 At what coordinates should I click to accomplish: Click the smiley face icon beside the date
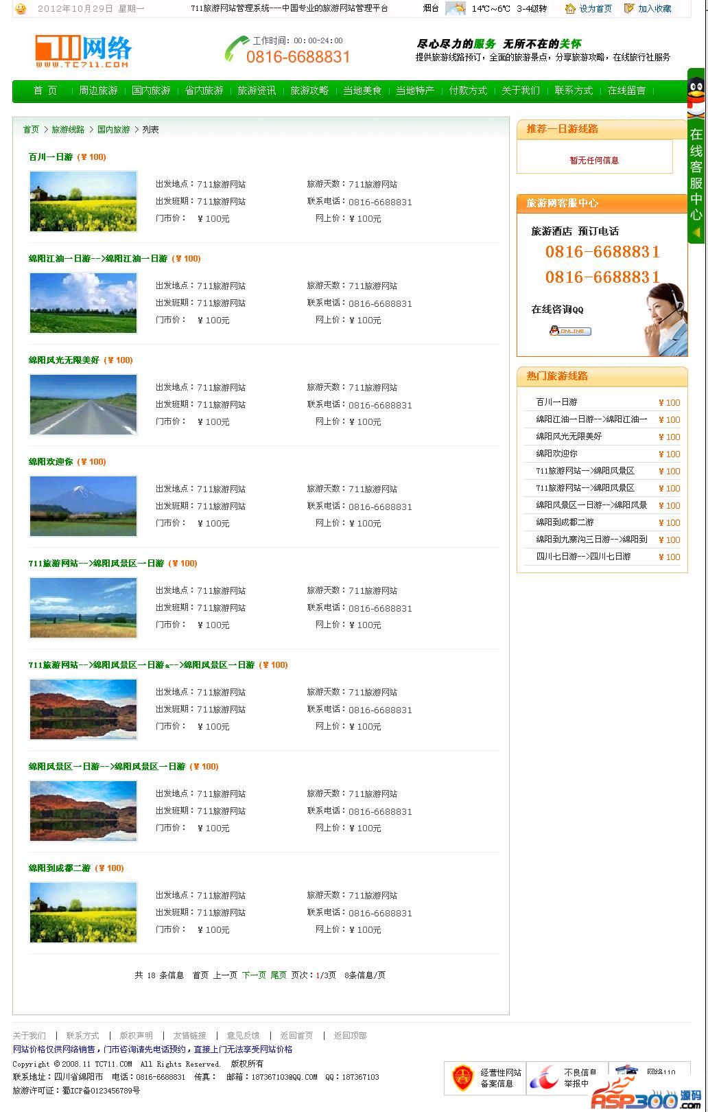coord(21,8)
